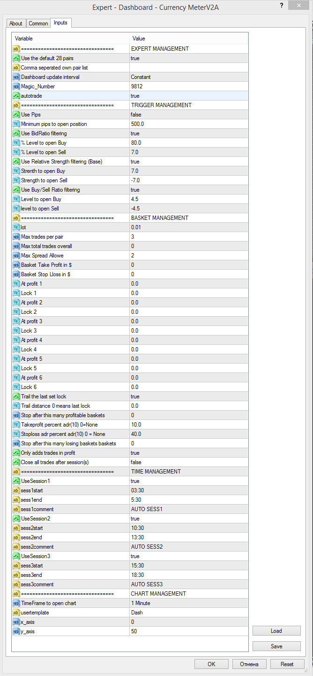The height and width of the screenshot is (676, 313).
Task: Click the boolean icon next to autotrade
Action: pos(16,96)
